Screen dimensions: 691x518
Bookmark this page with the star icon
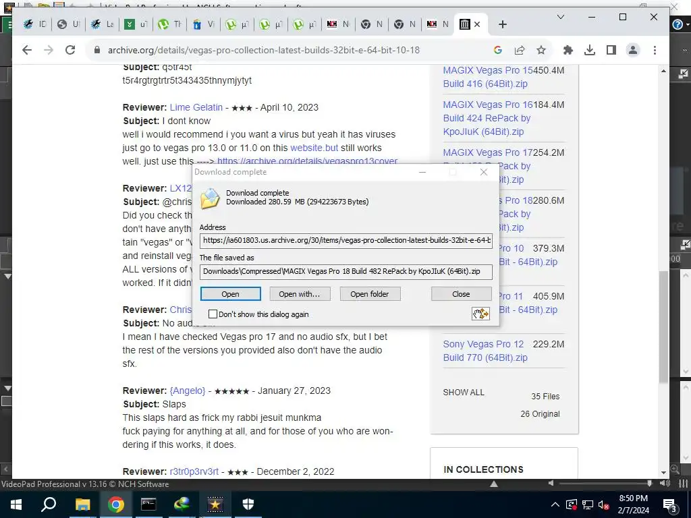pyautogui.click(x=541, y=50)
